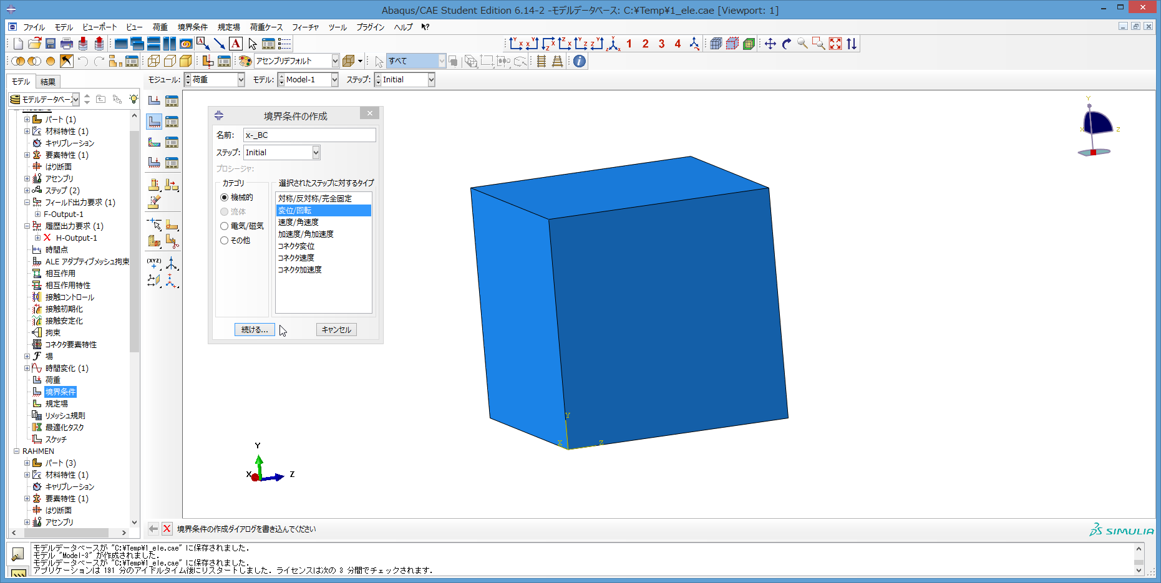Viewport: 1161px width, 583px height.
Task: Click the Cycle View Manipulation arrows icon
Action: [852, 44]
